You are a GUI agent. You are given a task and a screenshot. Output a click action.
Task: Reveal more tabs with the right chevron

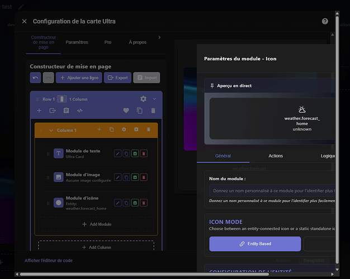coord(159,37)
